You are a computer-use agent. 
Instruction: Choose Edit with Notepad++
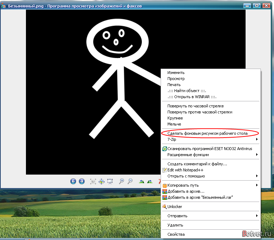(x=211, y=170)
